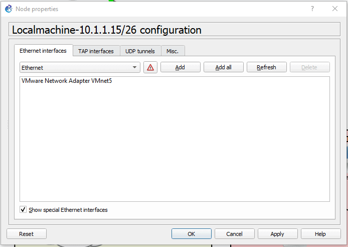Switch to the TAP interfaces tab
This screenshot has width=348, height=247.
click(x=96, y=51)
